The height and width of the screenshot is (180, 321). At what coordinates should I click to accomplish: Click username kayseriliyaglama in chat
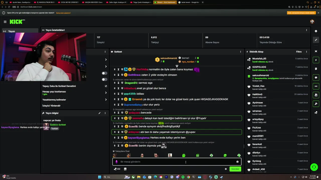pos(139,138)
